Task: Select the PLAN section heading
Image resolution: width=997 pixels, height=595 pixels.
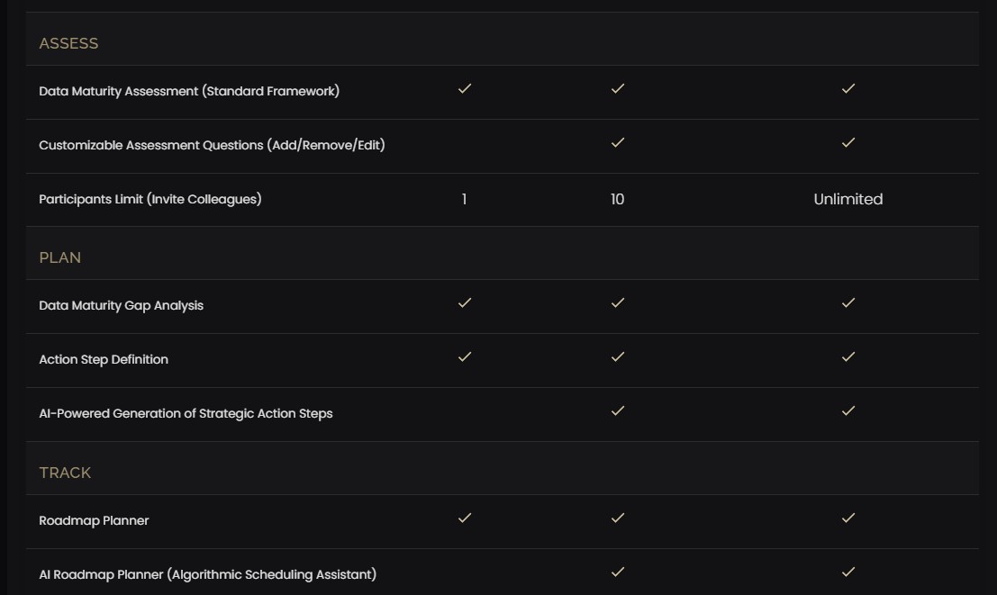Action: (x=59, y=257)
